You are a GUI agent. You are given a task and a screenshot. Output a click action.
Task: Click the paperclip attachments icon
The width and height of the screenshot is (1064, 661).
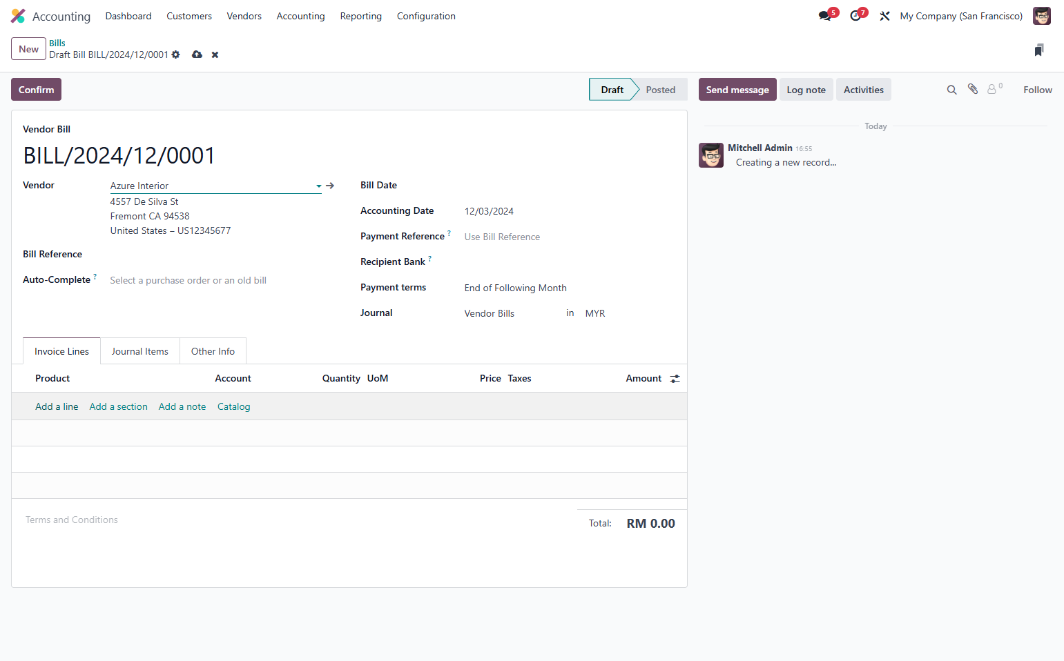click(973, 89)
